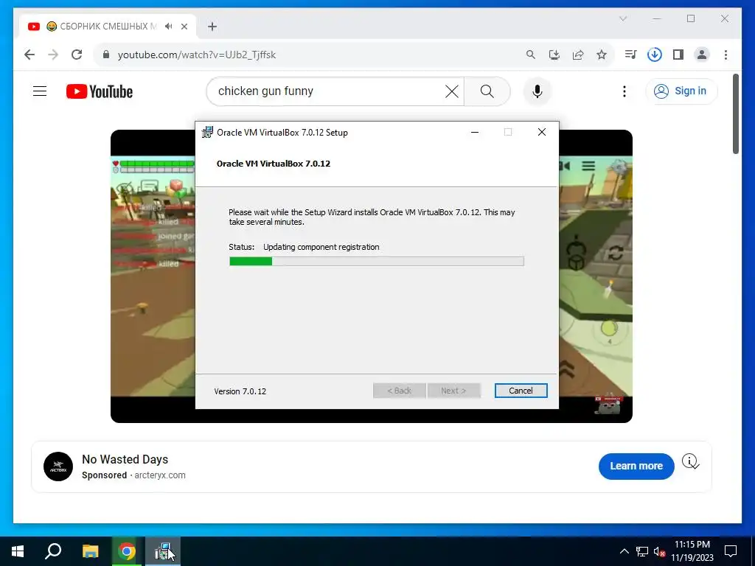Open Windows taskbar search
Viewport: 755px width, 566px height.
(x=53, y=551)
